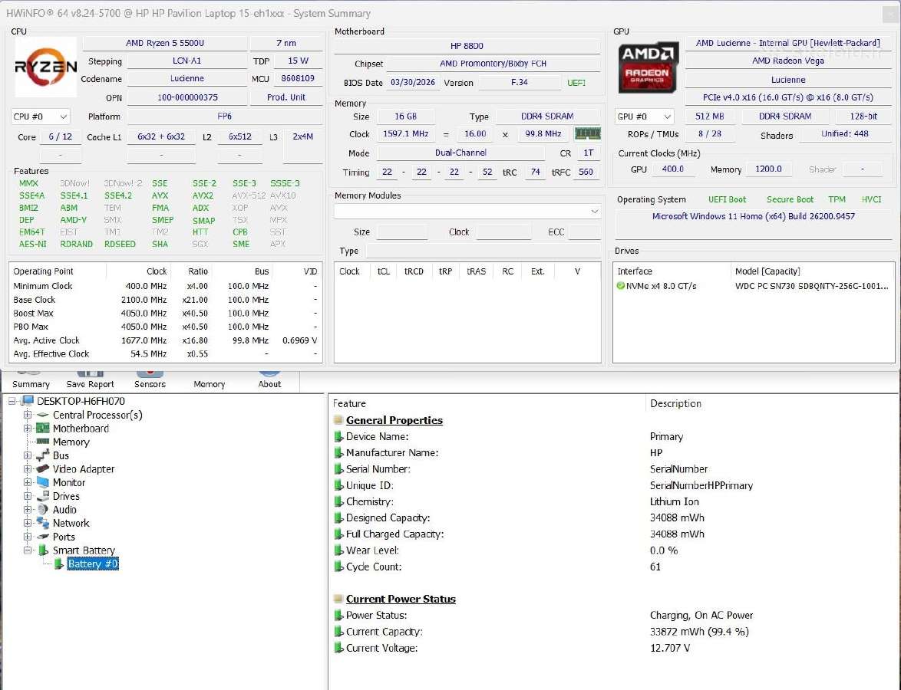This screenshot has width=901, height=690.
Task: Click the Wear Level battery icon
Action: (338, 550)
